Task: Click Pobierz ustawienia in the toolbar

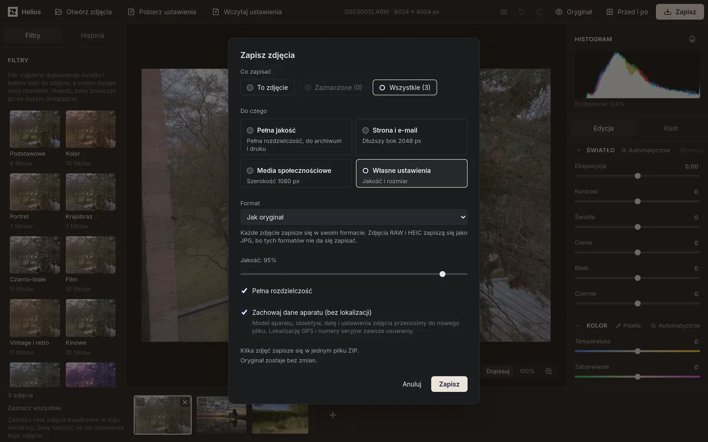Action: [x=162, y=12]
